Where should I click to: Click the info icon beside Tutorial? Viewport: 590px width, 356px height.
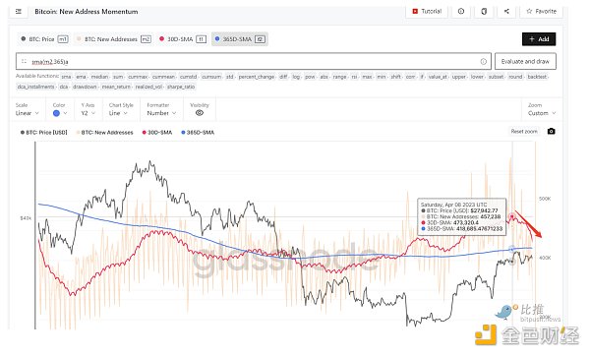click(461, 11)
